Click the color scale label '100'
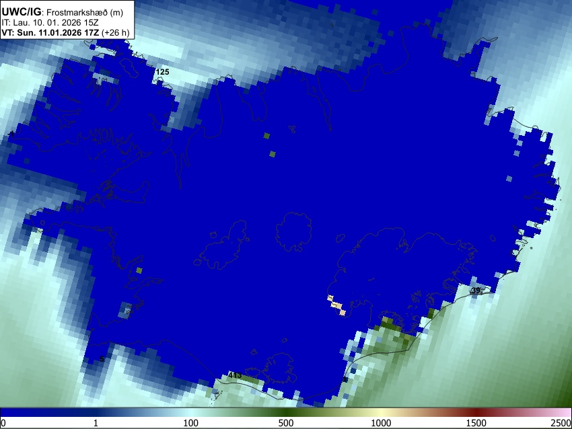Viewport: 572px width, 429px height. 191,423
